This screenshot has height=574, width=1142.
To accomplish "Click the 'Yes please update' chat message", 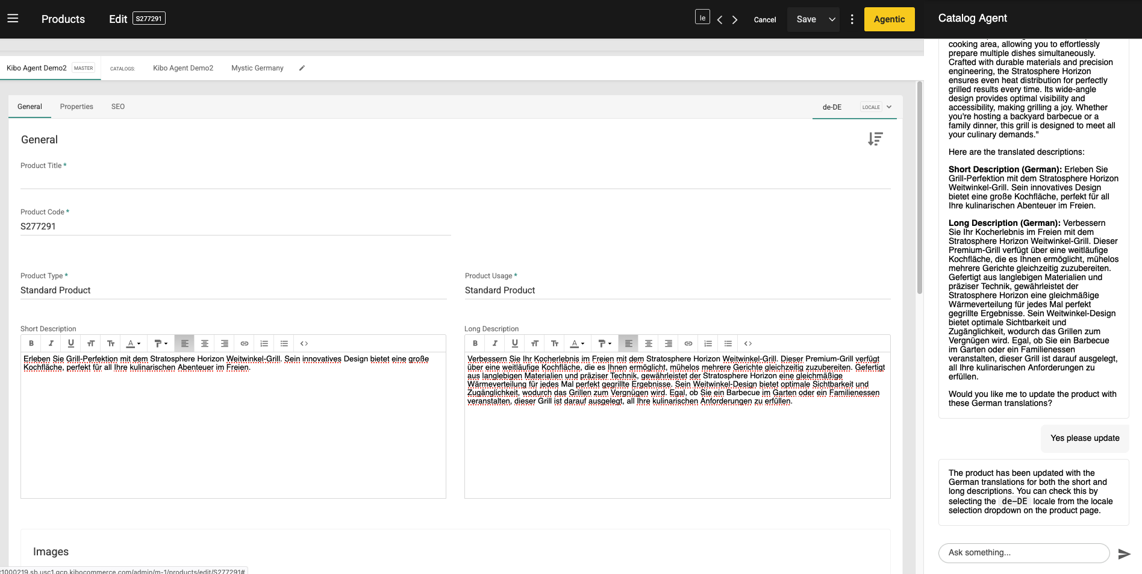I will 1085,438.
